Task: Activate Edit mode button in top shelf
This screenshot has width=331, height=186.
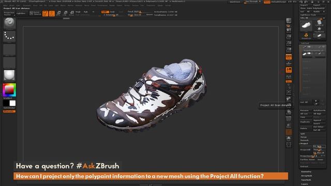Action: [x=46, y=13]
